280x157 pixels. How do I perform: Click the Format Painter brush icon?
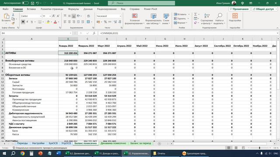[13, 23]
